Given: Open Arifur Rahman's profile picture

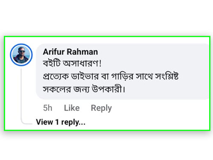Looking at the screenshot, I should pyautogui.click(x=21, y=55).
